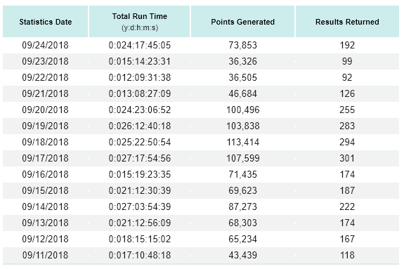
Task: Select the 09/23/2018 date cell
Action: (46, 61)
